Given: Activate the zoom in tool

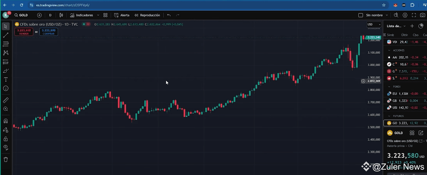Looking at the screenshot, I should click(x=5, y=109).
